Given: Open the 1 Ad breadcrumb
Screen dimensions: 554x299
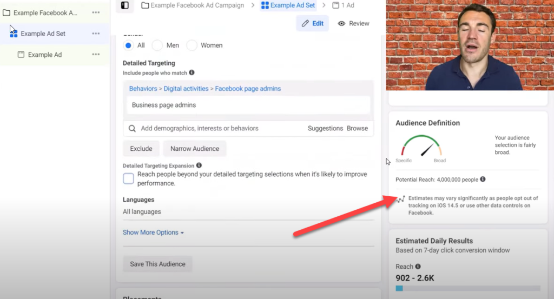Looking at the screenshot, I should [x=344, y=5].
